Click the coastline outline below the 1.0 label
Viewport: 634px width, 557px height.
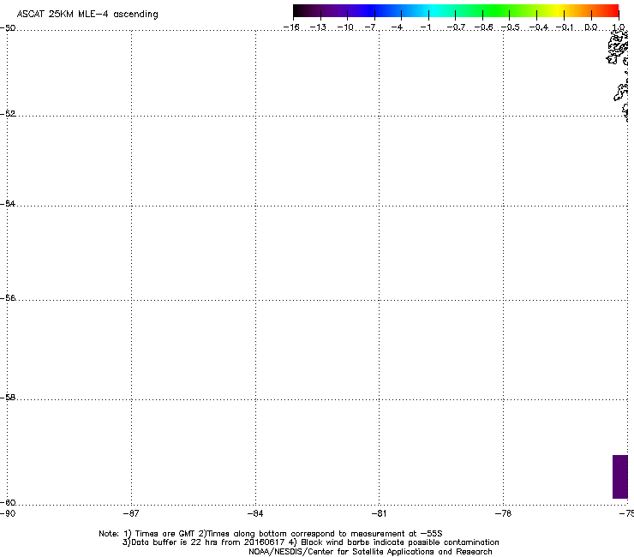click(617, 47)
